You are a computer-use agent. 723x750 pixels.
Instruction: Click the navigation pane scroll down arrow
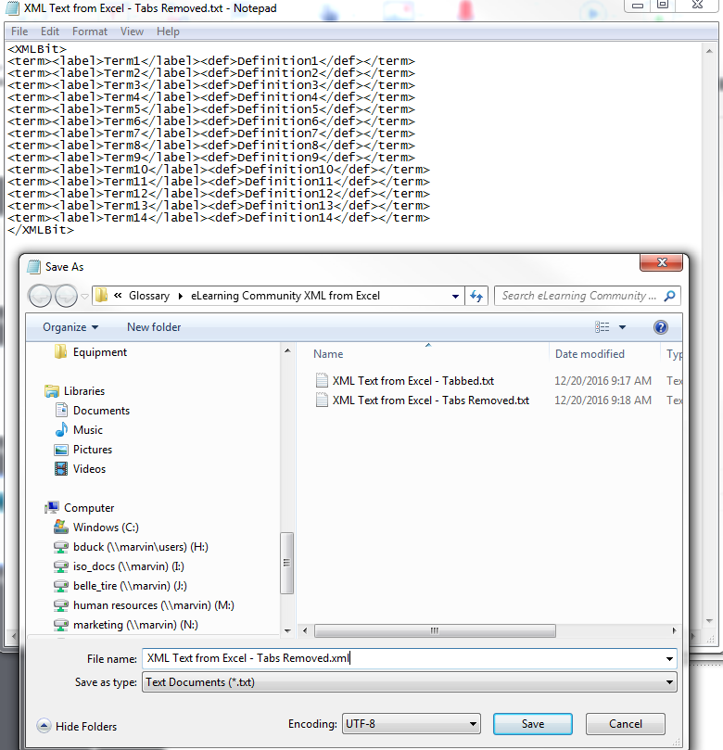287,631
